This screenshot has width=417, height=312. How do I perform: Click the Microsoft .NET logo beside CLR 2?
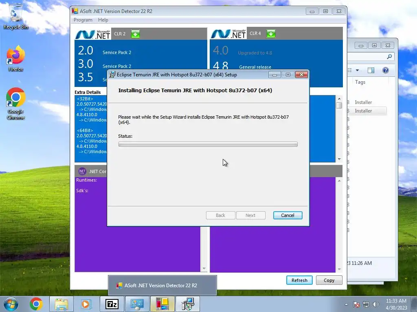[93, 34]
